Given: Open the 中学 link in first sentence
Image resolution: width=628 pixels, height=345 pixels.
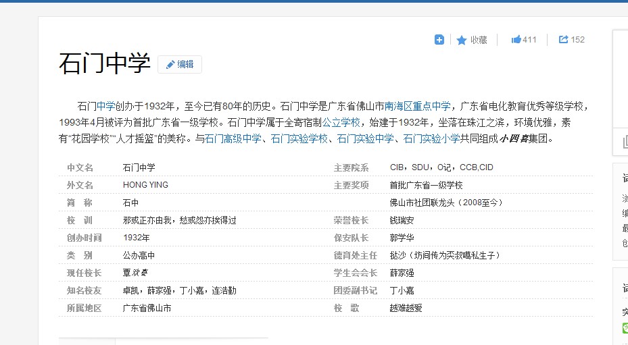Looking at the screenshot, I should tap(105, 107).
